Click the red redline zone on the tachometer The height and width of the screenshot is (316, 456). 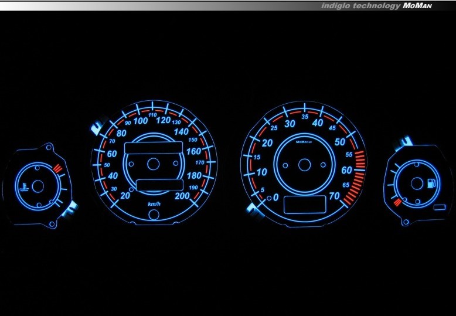coord(359,170)
